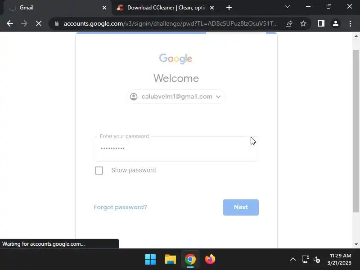Click the Next button
The image size is (360, 270).
tap(241, 207)
